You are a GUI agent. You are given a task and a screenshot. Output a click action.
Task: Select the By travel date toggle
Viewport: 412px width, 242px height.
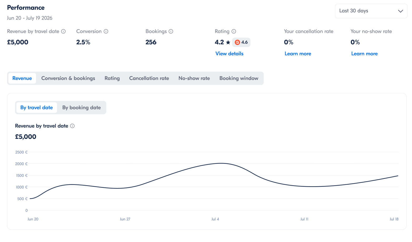coord(37,108)
